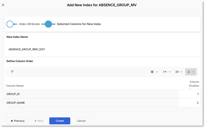Go to the Index Attributes step circle

(10, 24)
